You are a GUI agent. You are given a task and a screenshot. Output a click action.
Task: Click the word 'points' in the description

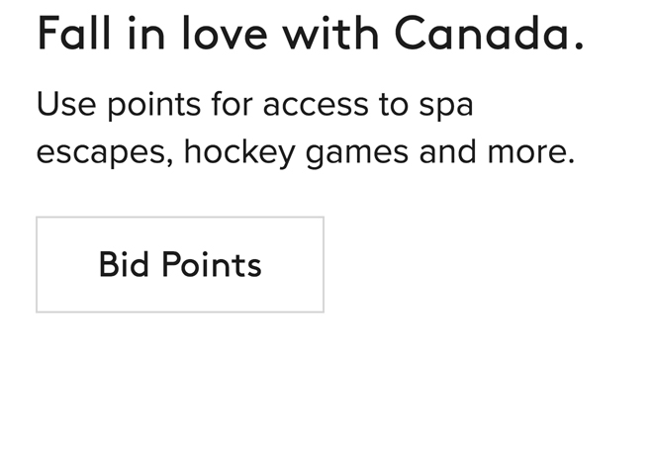pos(149,105)
